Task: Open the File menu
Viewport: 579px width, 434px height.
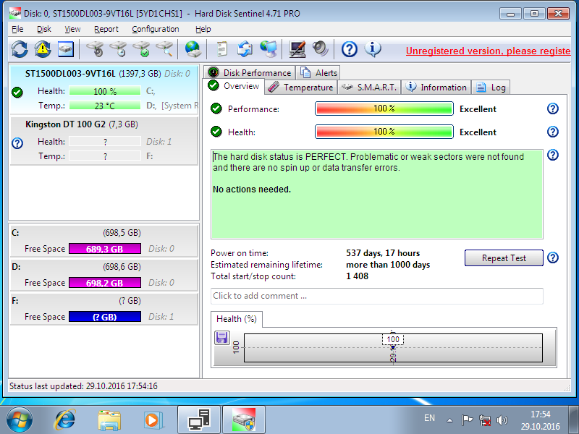Action: [17, 29]
